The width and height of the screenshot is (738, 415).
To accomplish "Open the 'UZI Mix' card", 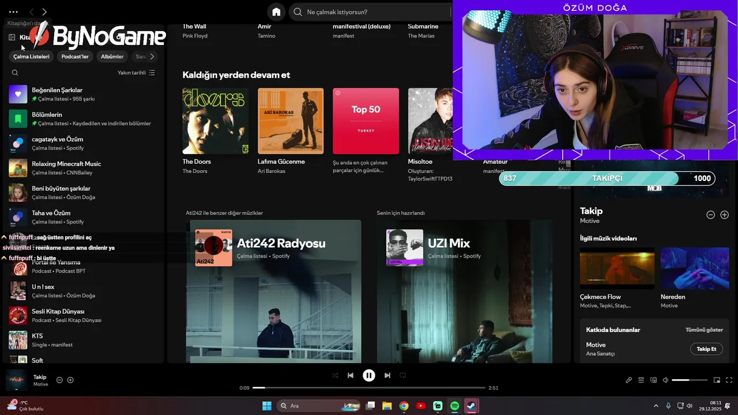I will click(x=465, y=291).
